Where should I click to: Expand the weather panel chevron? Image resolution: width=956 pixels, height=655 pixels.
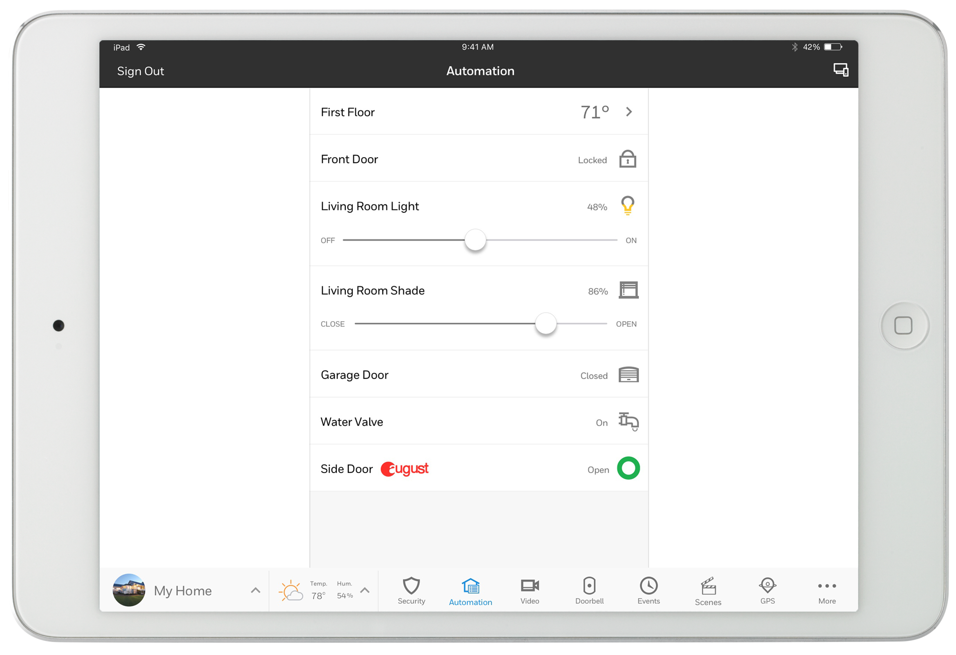coord(365,590)
